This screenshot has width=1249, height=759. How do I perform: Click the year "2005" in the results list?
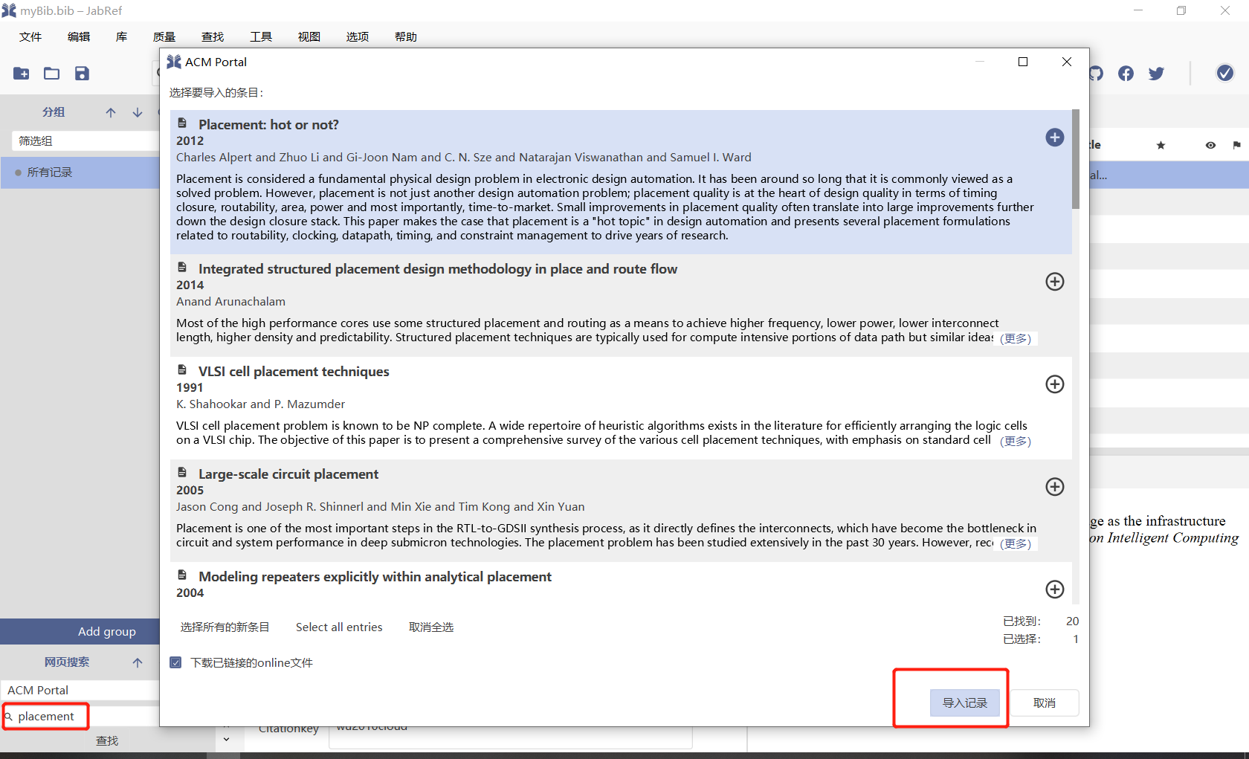[x=190, y=490]
